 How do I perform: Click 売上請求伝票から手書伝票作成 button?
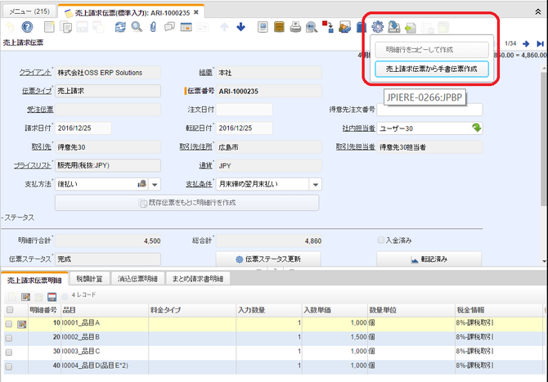[432, 69]
